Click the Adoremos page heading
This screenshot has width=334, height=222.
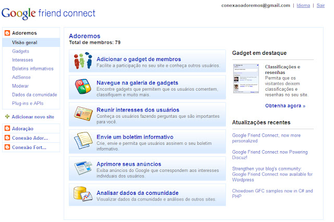(x=85, y=36)
